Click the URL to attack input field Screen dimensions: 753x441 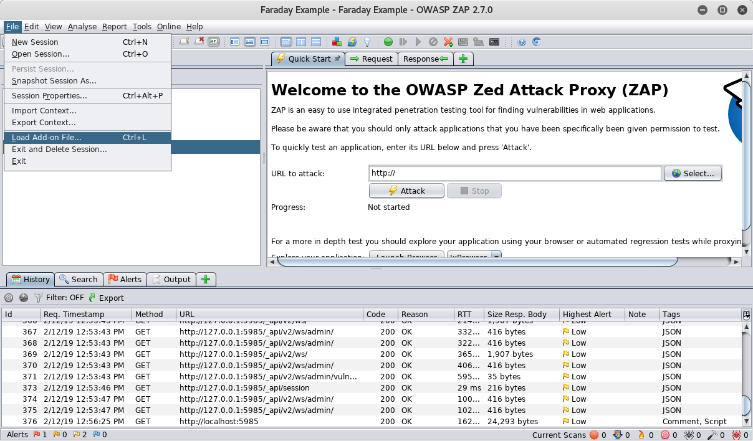click(515, 173)
